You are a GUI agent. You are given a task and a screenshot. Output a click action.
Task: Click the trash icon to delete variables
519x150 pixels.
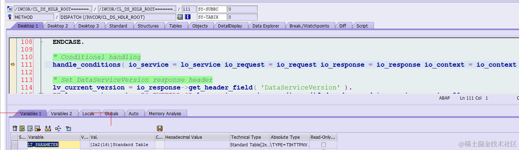(x=15, y=128)
